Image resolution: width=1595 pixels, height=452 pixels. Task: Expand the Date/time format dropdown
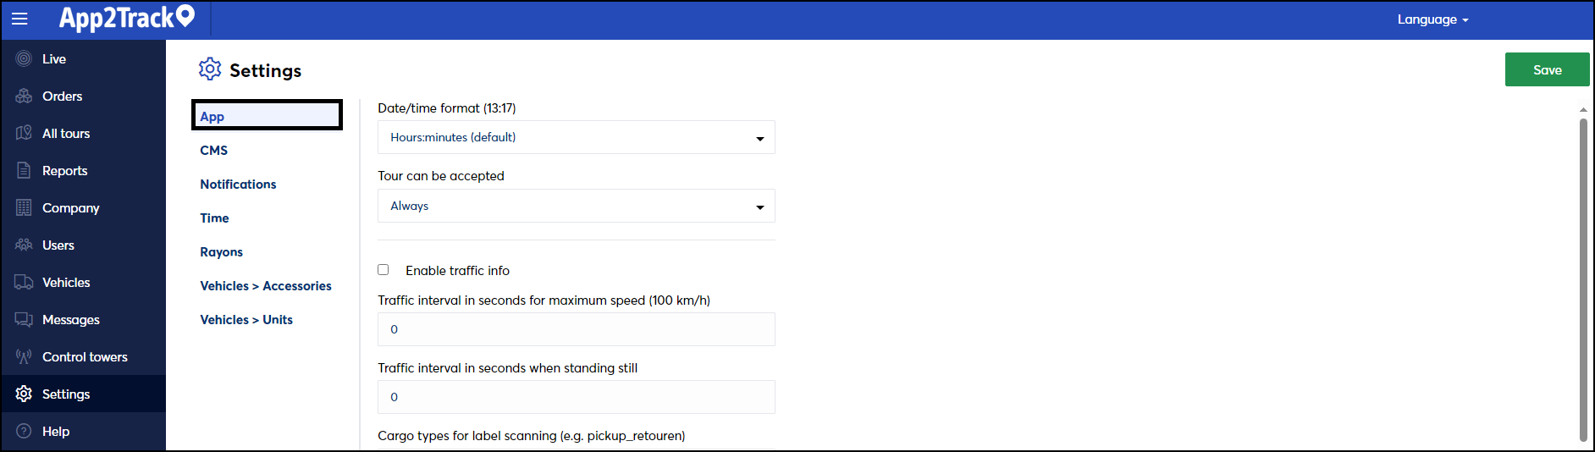(577, 137)
